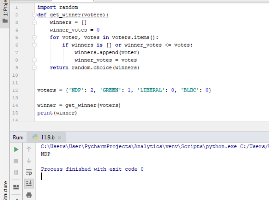Image resolution: width=269 pixels, height=200 pixels.
Task: Click the 'print(winner)' line
Action: point(57,113)
